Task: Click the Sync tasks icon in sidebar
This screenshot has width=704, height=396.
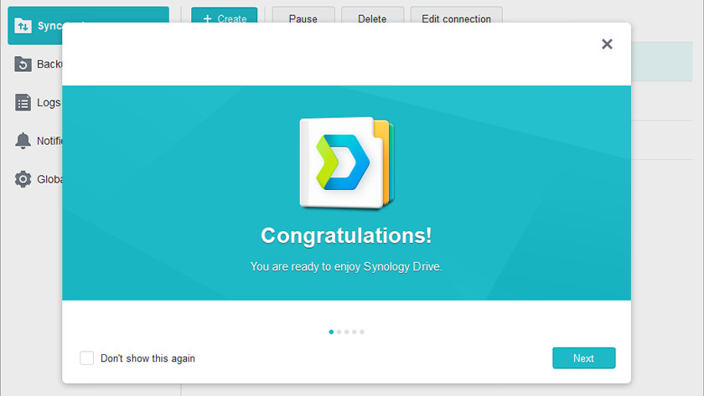Action: [23, 26]
